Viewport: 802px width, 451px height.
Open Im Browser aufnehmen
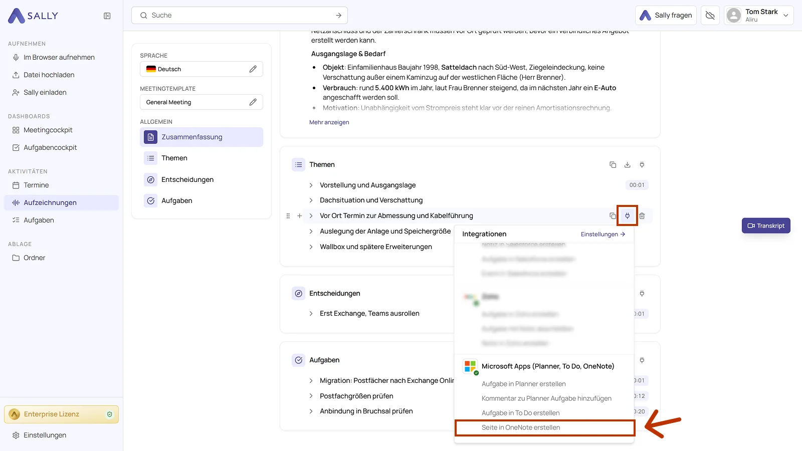click(x=61, y=58)
